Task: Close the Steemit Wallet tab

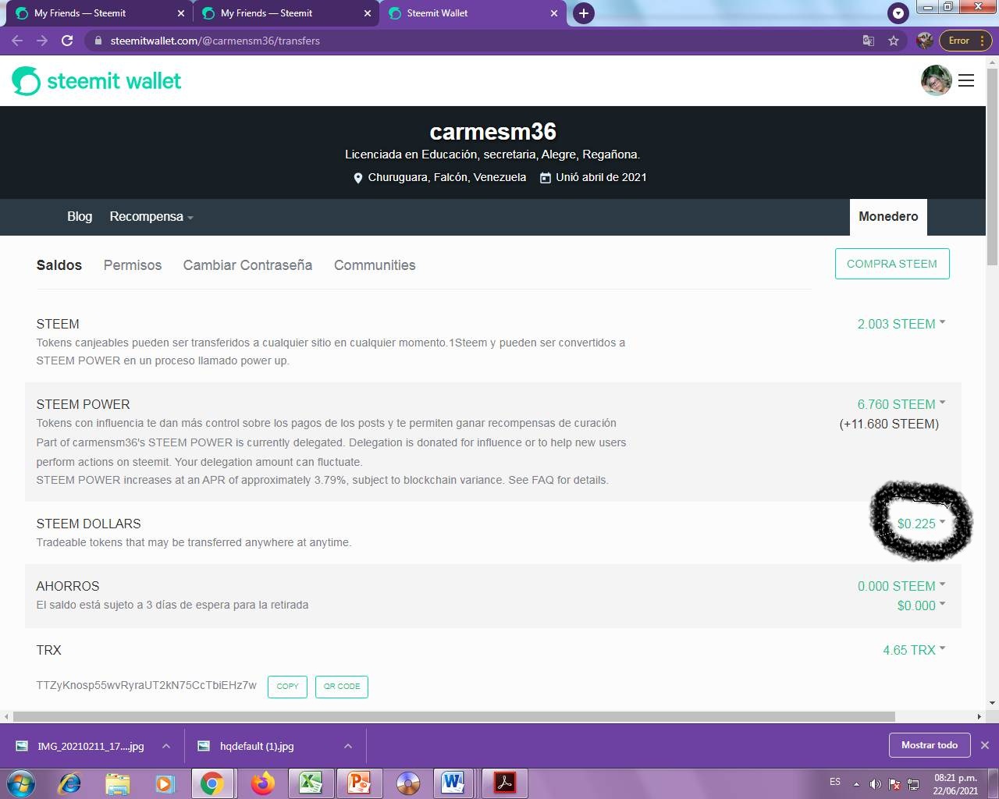Action: coord(554,13)
